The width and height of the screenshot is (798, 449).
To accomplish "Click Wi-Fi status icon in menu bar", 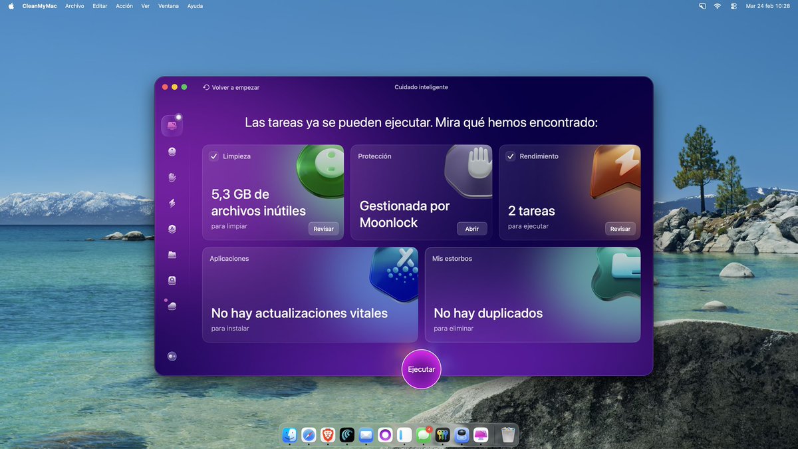I will (718, 6).
